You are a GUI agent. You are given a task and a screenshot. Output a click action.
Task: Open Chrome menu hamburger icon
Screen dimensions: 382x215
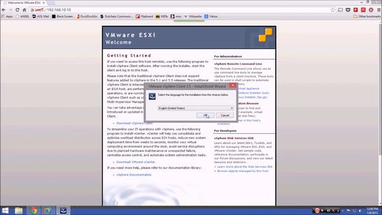click(379, 10)
